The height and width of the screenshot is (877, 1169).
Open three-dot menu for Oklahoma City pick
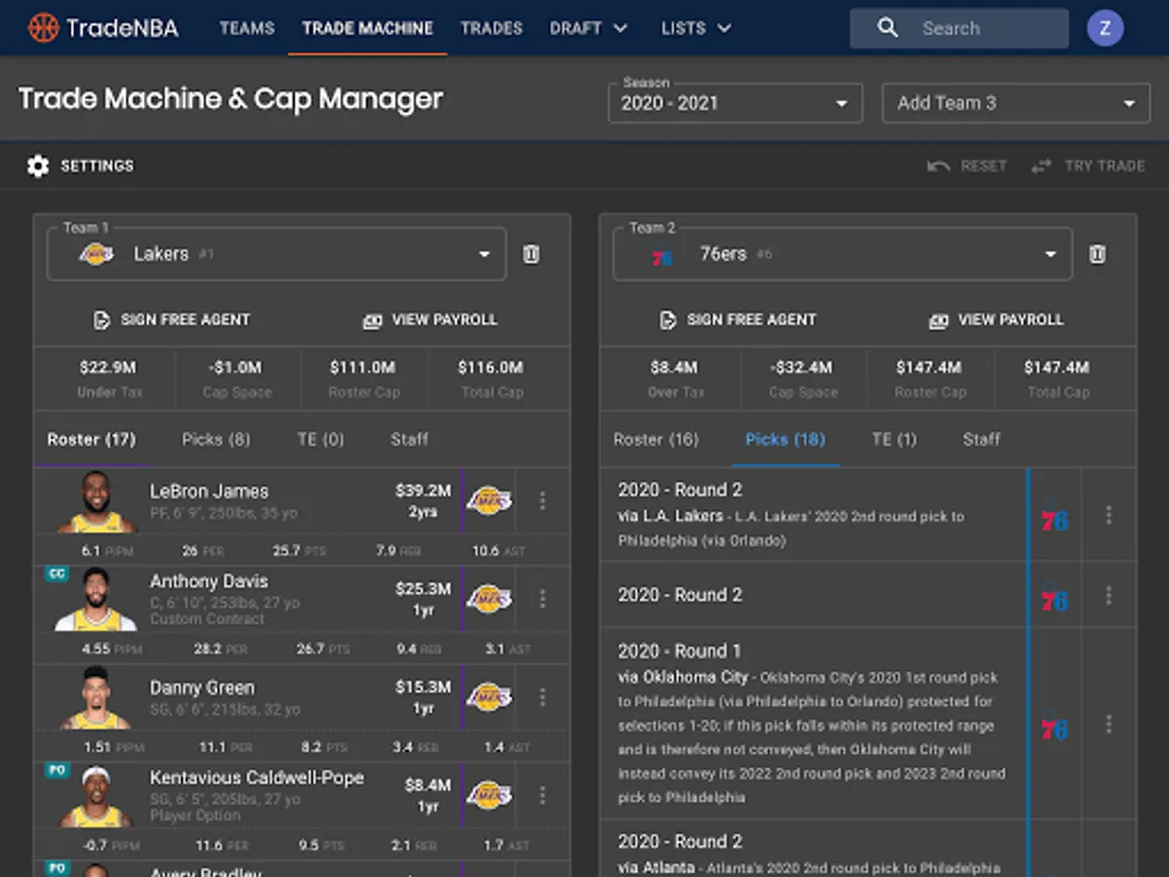tap(1109, 724)
